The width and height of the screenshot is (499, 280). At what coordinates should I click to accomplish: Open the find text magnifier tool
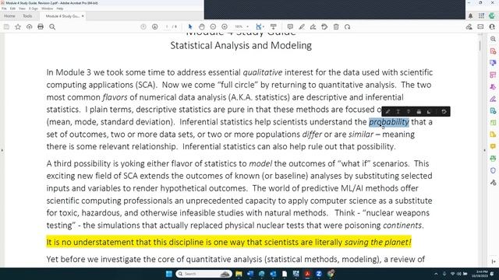(x=52, y=27)
